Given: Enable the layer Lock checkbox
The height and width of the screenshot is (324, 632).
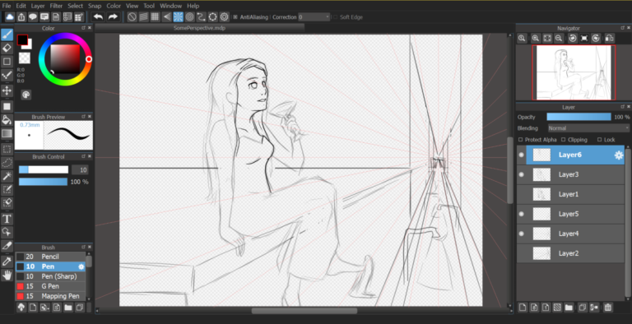Looking at the screenshot, I should tap(600, 140).
